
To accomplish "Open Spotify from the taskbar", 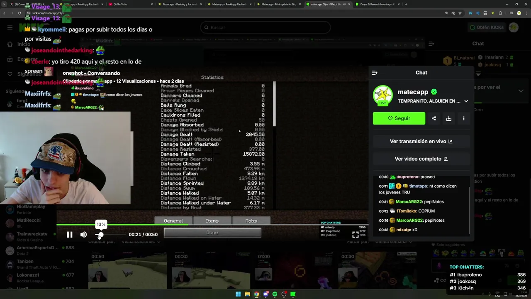I will tap(275, 294).
